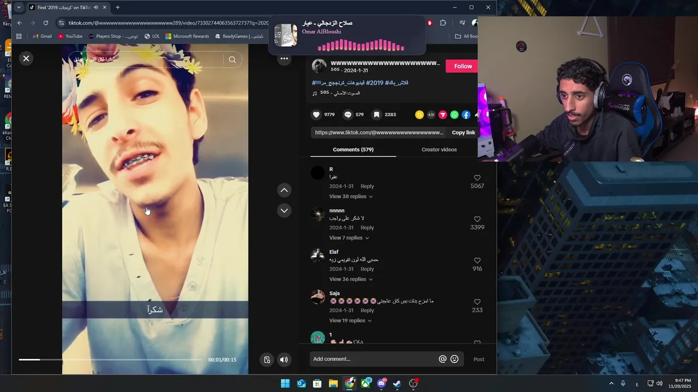Open Discord from the taskbar

point(381,383)
